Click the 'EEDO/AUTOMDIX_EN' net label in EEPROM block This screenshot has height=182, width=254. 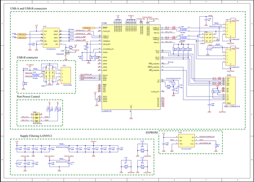(x=207, y=137)
